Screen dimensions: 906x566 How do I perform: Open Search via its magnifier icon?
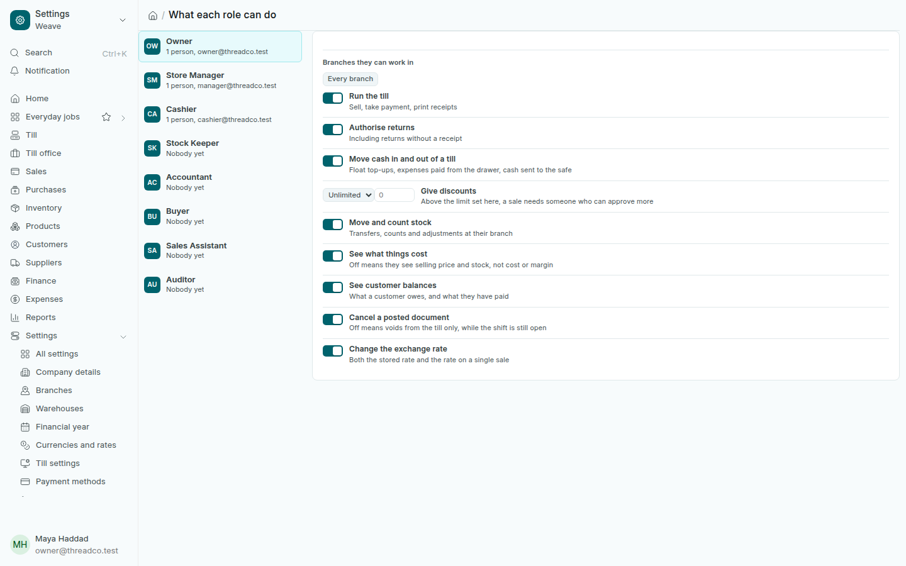pos(14,53)
